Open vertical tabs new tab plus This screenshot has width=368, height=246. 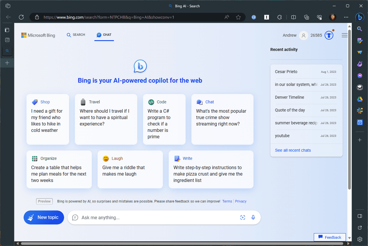coord(7,63)
